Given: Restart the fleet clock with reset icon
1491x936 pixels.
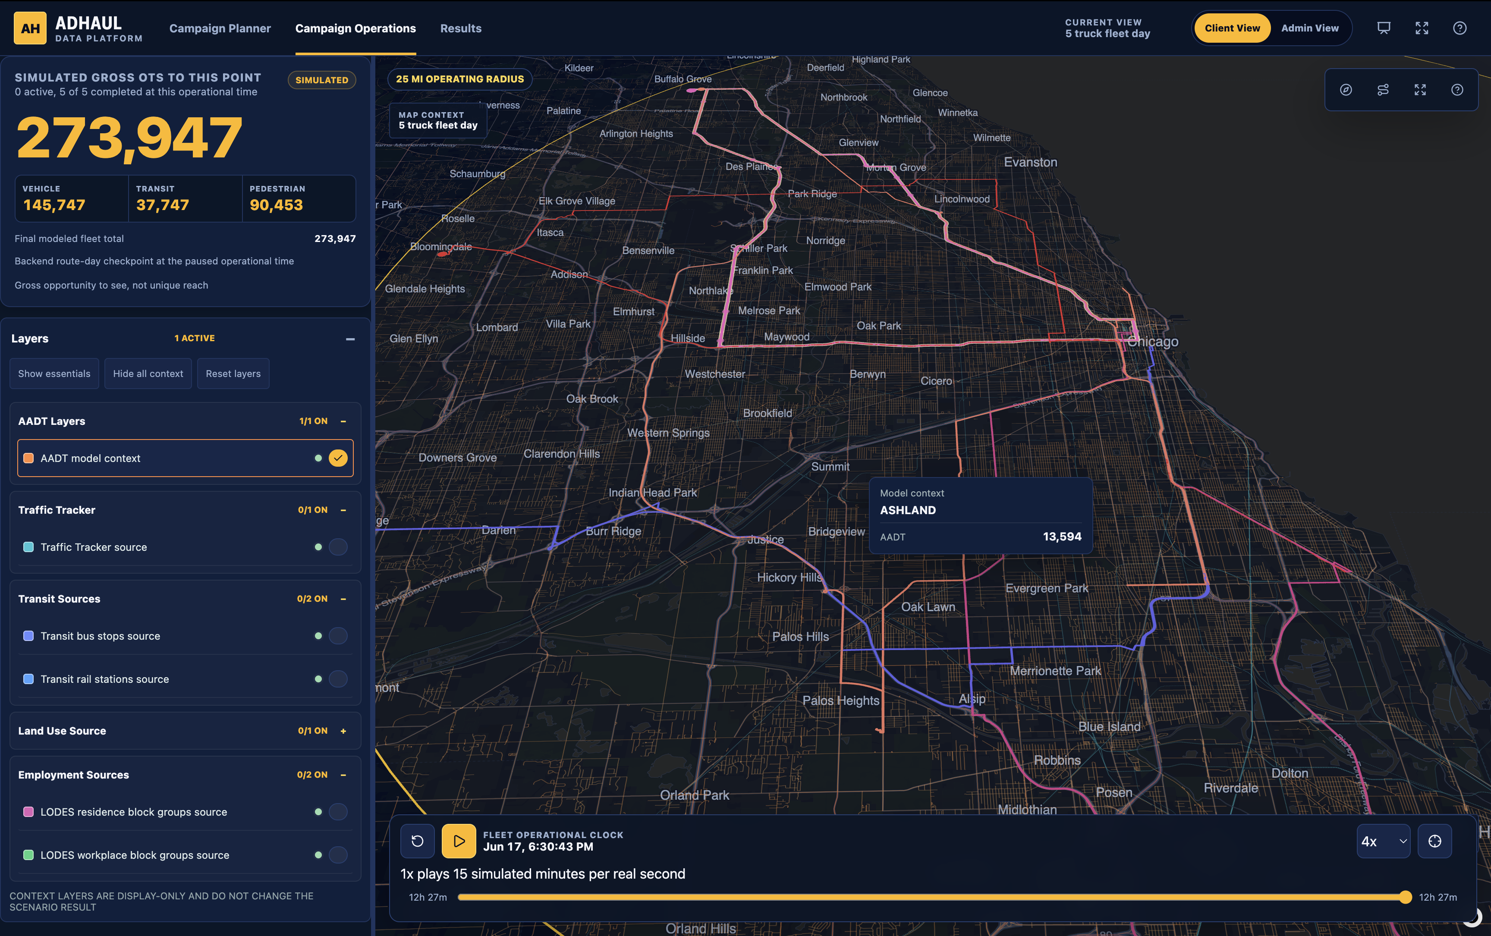Looking at the screenshot, I should (417, 841).
